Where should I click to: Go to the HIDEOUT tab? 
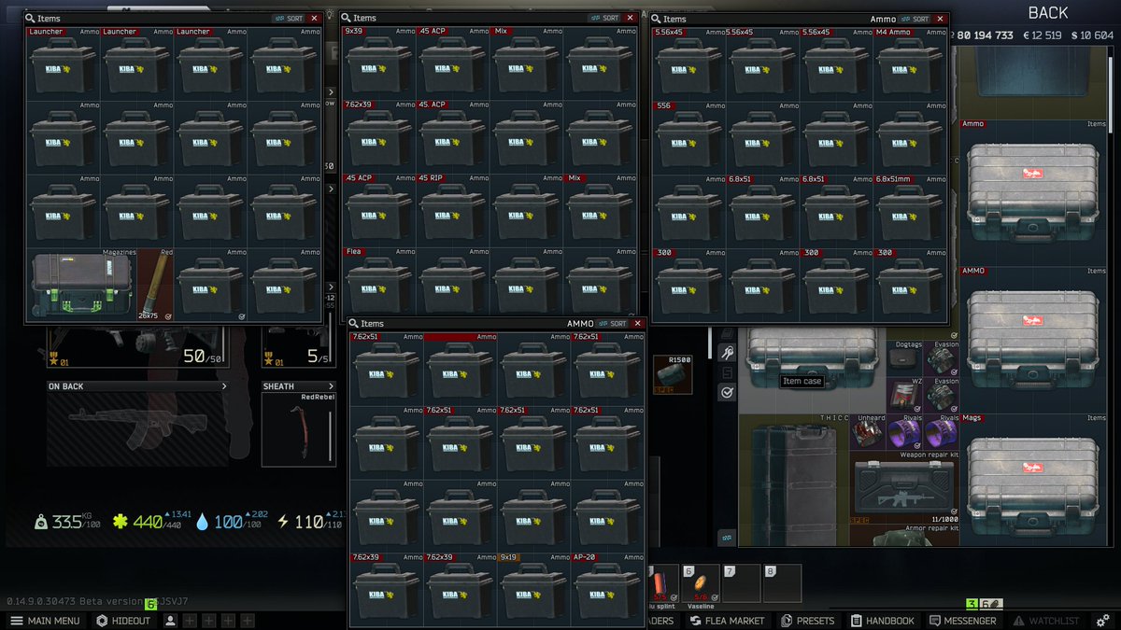click(x=121, y=621)
